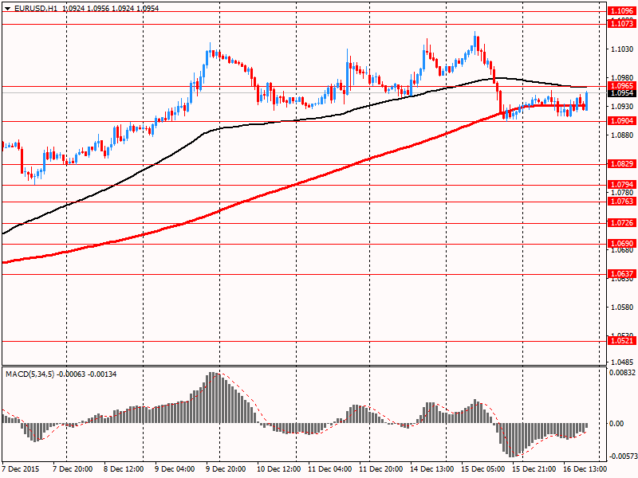Click the current price label 1.0954
The image size is (638, 478).
pyautogui.click(x=621, y=93)
